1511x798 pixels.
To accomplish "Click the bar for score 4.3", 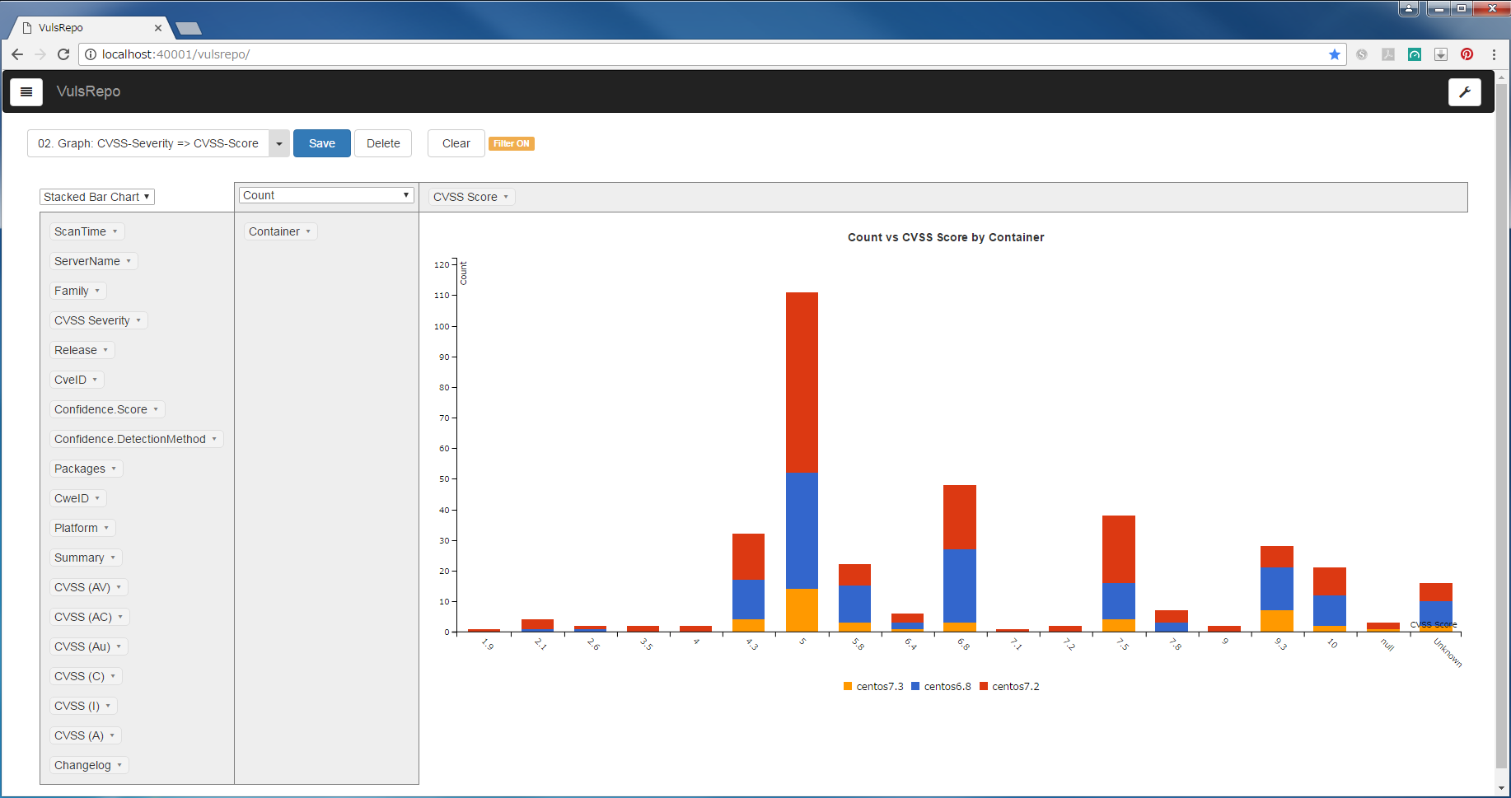I will point(748,582).
